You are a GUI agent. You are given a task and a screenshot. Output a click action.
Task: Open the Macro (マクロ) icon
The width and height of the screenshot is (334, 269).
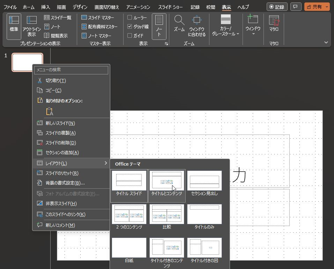coord(274,24)
